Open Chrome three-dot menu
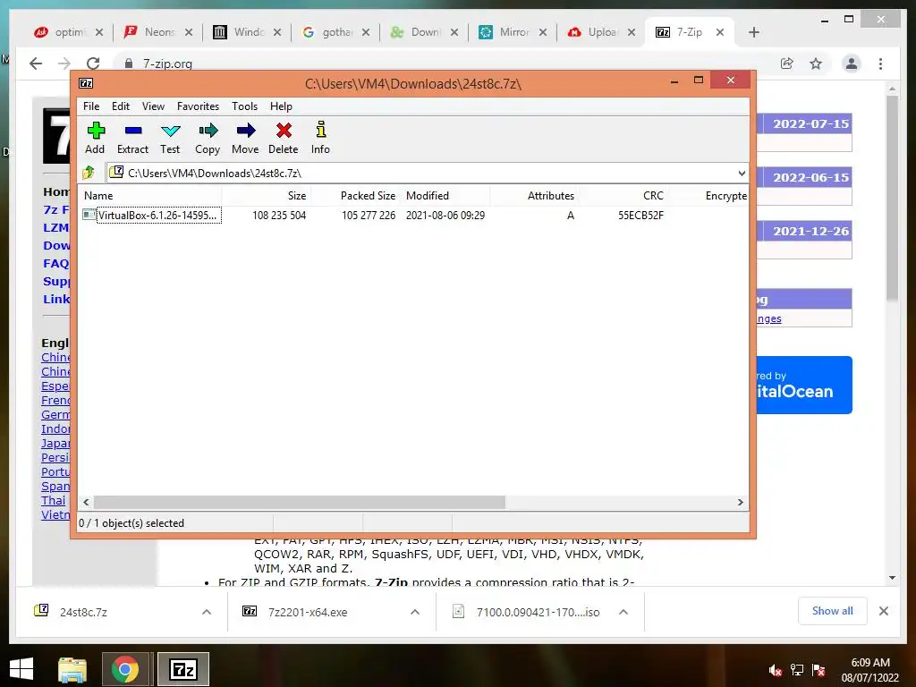916x687 pixels. point(880,64)
